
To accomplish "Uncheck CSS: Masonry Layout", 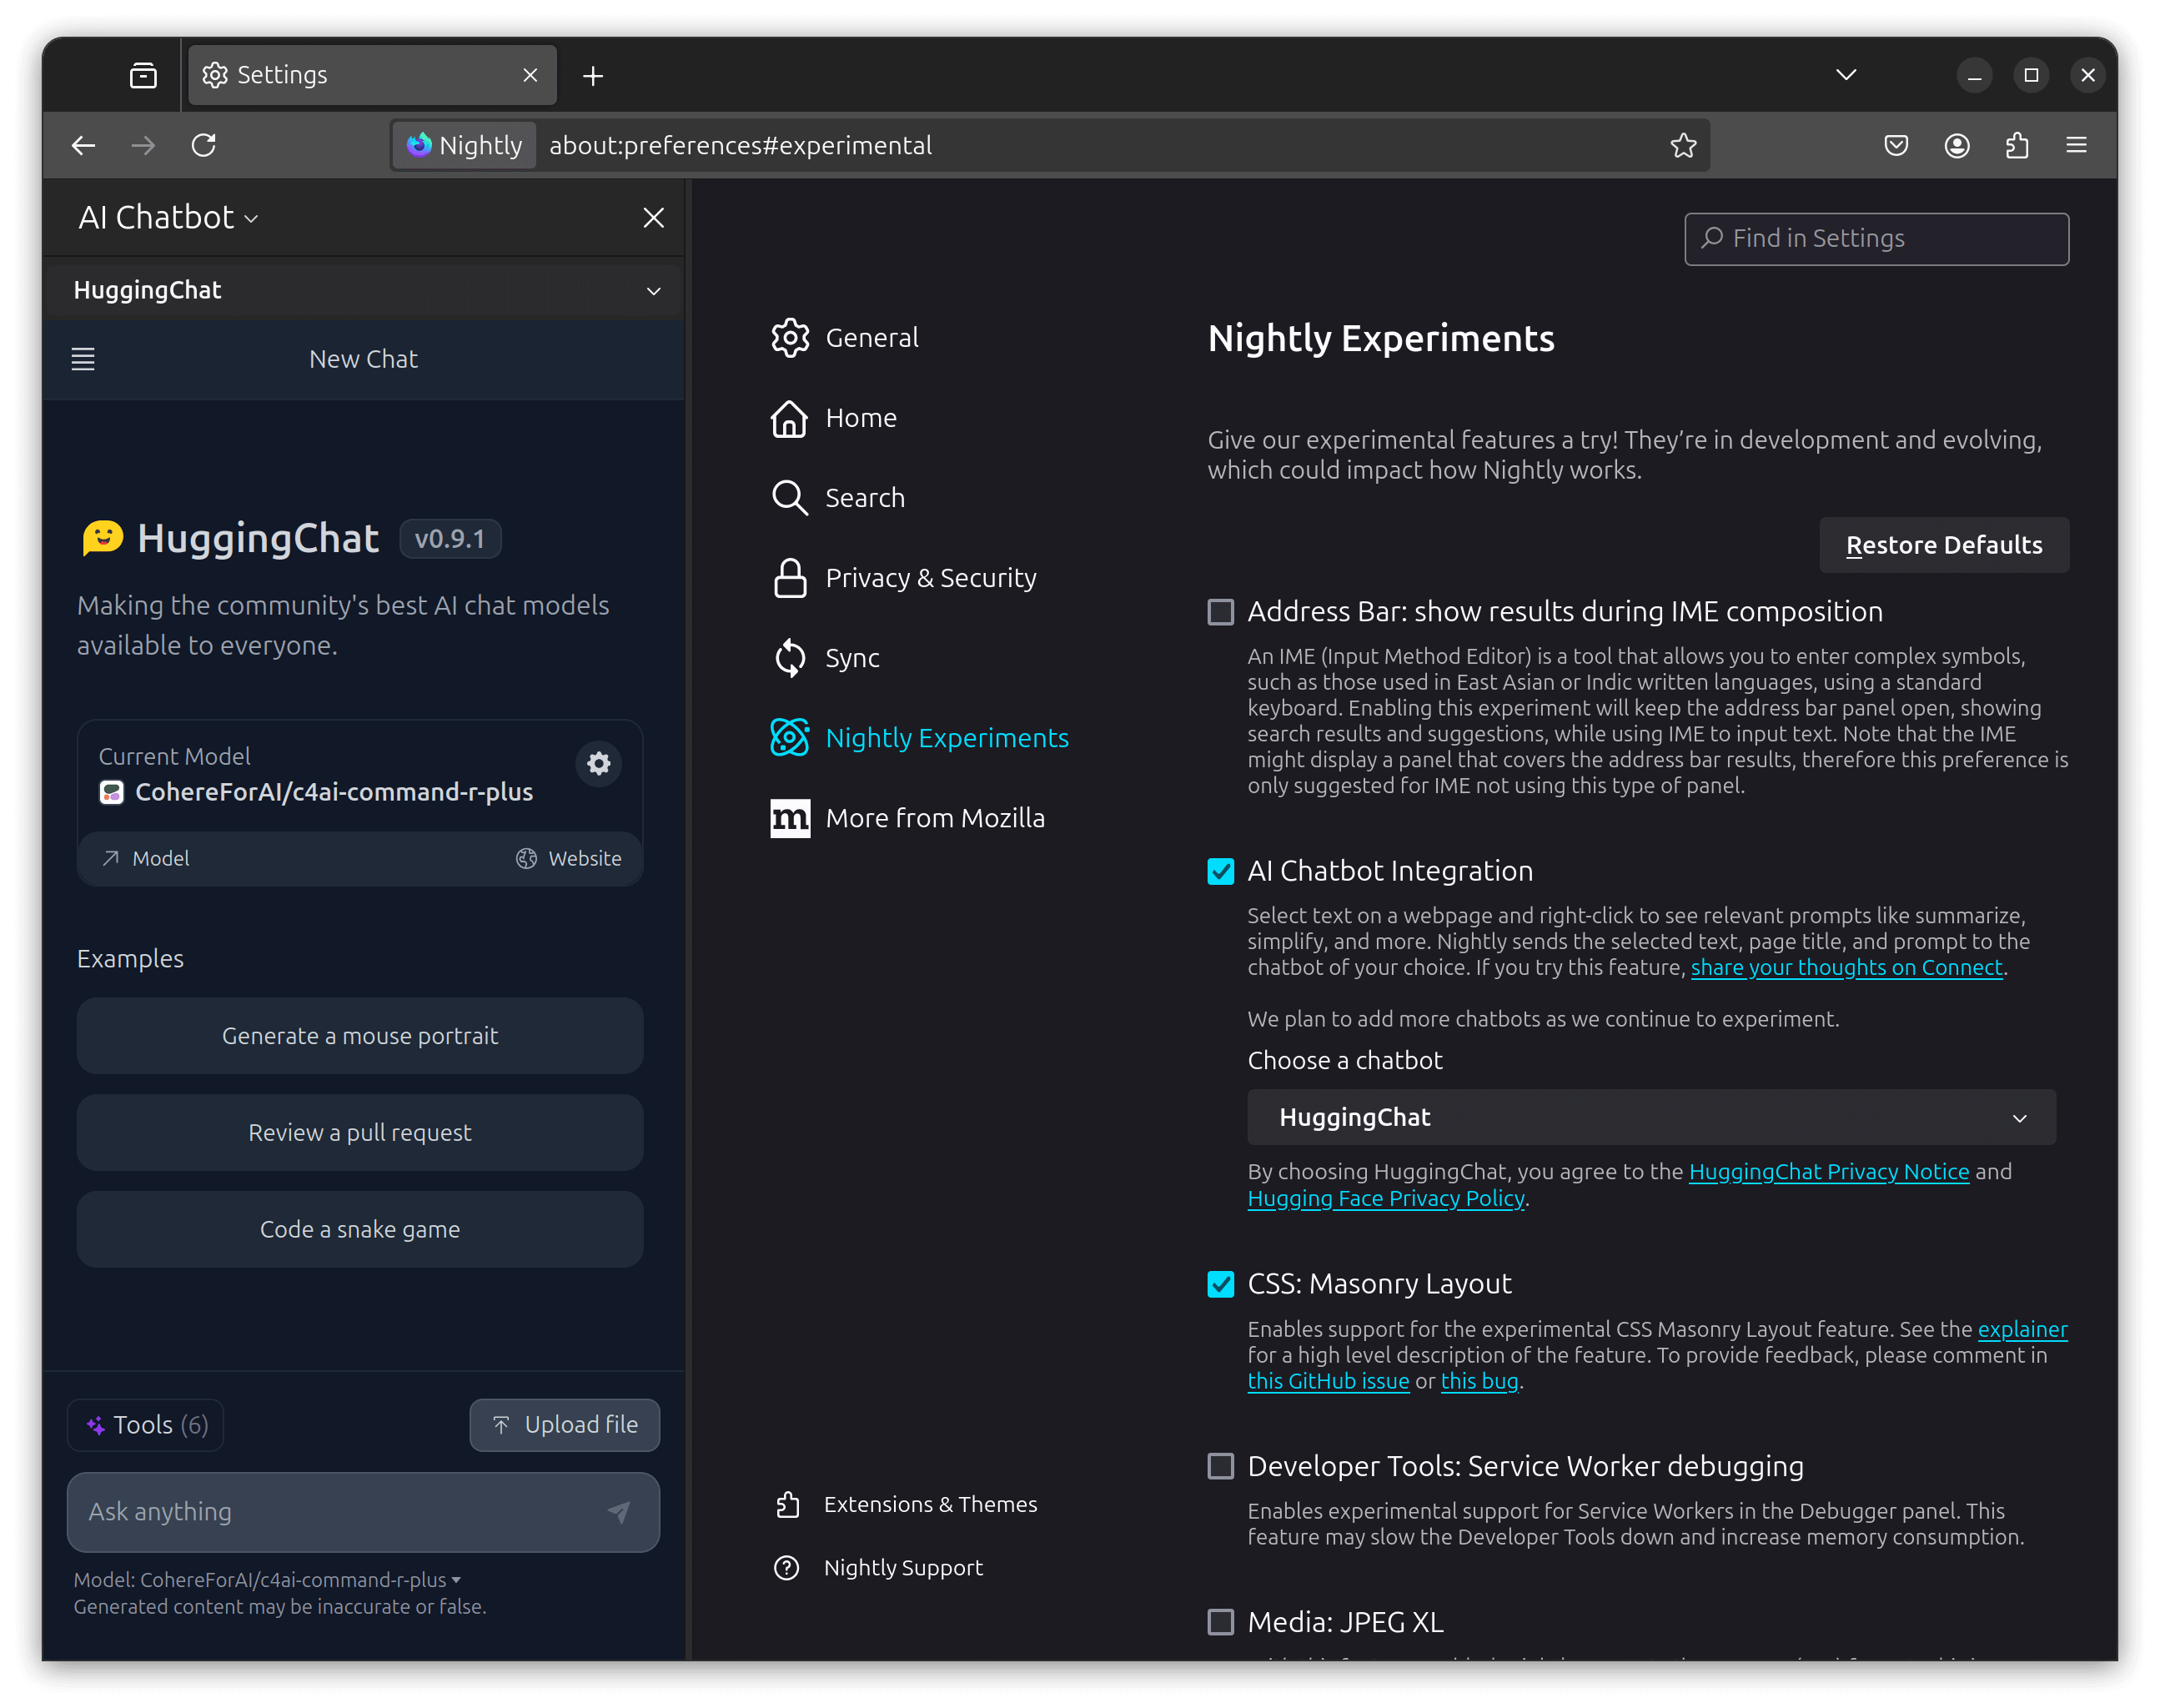I will (1220, 1284).
